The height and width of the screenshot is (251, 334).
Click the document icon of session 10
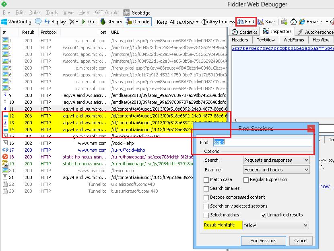(5, 102)
